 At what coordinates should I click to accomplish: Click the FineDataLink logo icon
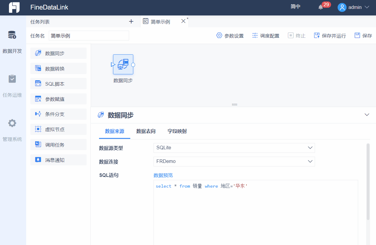click(x=14, y=7)
